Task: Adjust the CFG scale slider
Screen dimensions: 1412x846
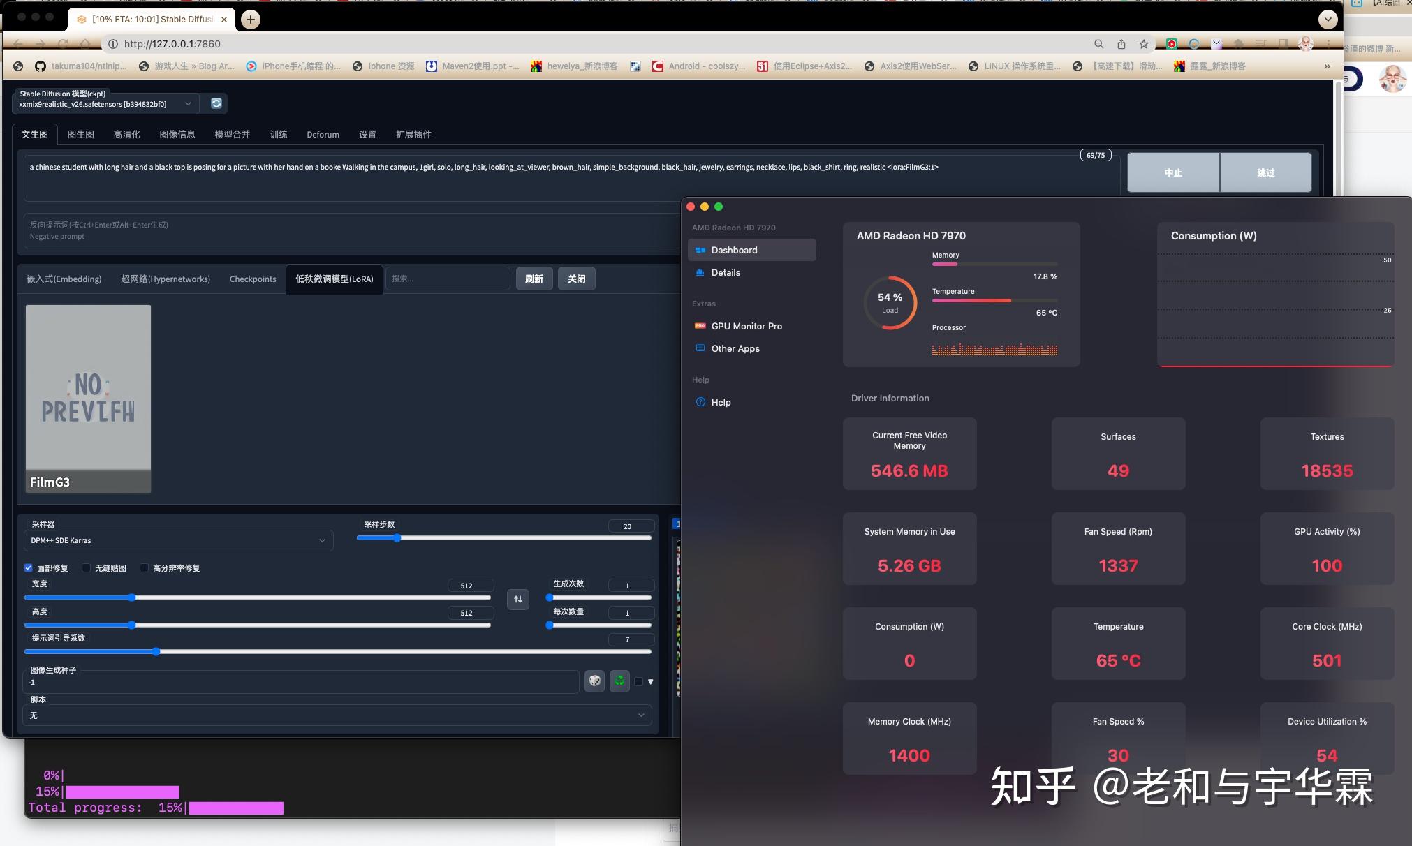Action: [x=337, y=652]
